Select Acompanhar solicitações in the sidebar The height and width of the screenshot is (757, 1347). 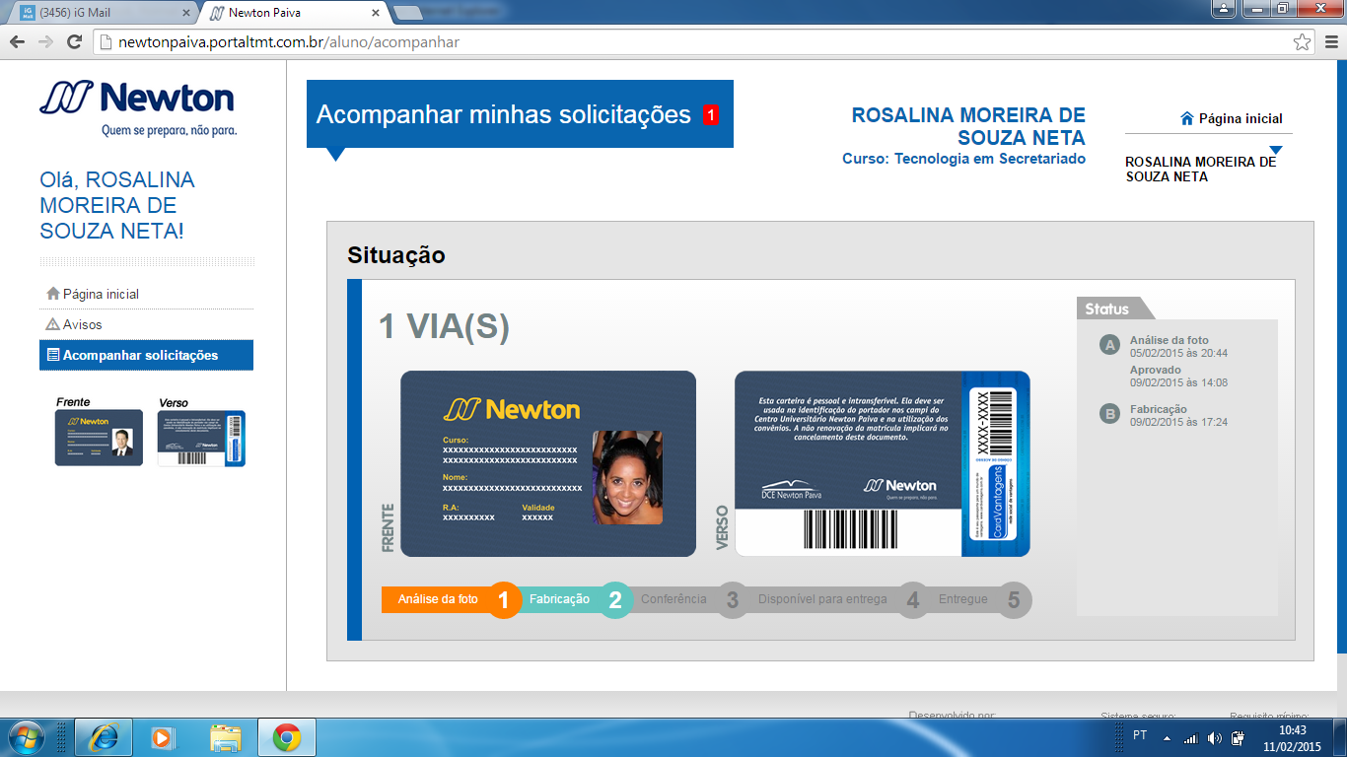[x=146, y=355]
